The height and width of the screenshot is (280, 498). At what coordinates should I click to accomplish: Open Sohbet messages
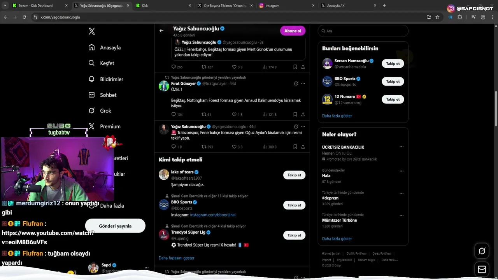[x=102, y=95]
